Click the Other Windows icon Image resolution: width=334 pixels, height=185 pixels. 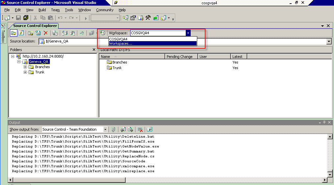[163, 18]
